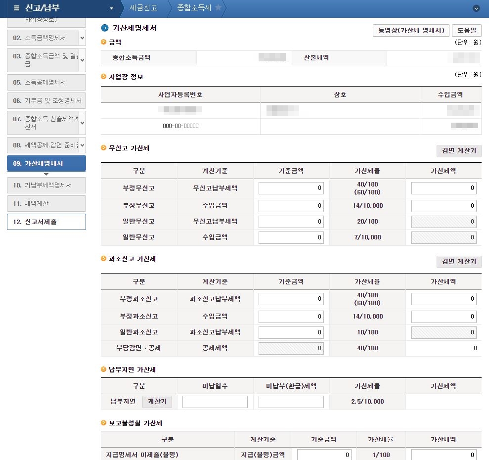This screenshot has width=489, height=460.
Task: Open the 세금신고 breadcrumb tab
Action: click(143, 8)
